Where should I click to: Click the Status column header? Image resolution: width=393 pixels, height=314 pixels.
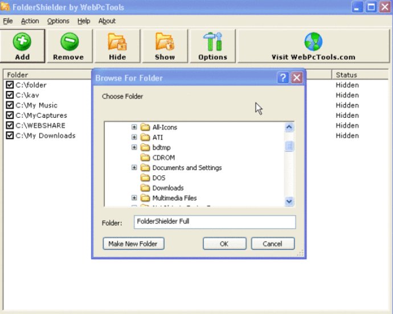tap(360, 75)
